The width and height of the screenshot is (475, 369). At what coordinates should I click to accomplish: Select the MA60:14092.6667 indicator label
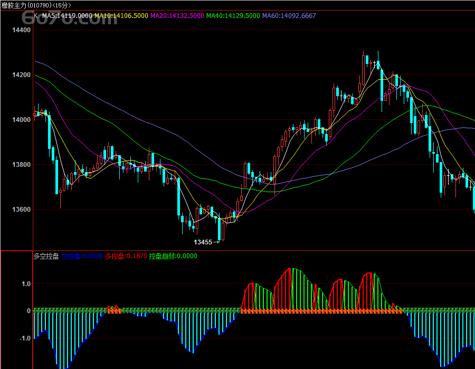coord(289,16)
